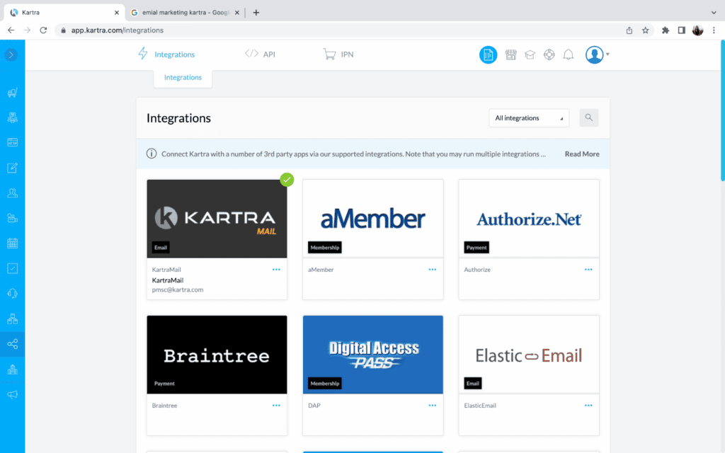Open the tab search chevron in Chrome
The height and width of the screenshot is (453, 725).
coord(714,13)
